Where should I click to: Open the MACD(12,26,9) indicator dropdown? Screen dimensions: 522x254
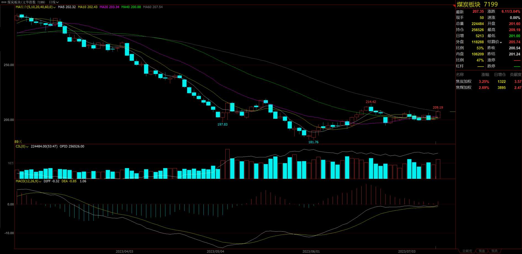[x=28, y=181]
